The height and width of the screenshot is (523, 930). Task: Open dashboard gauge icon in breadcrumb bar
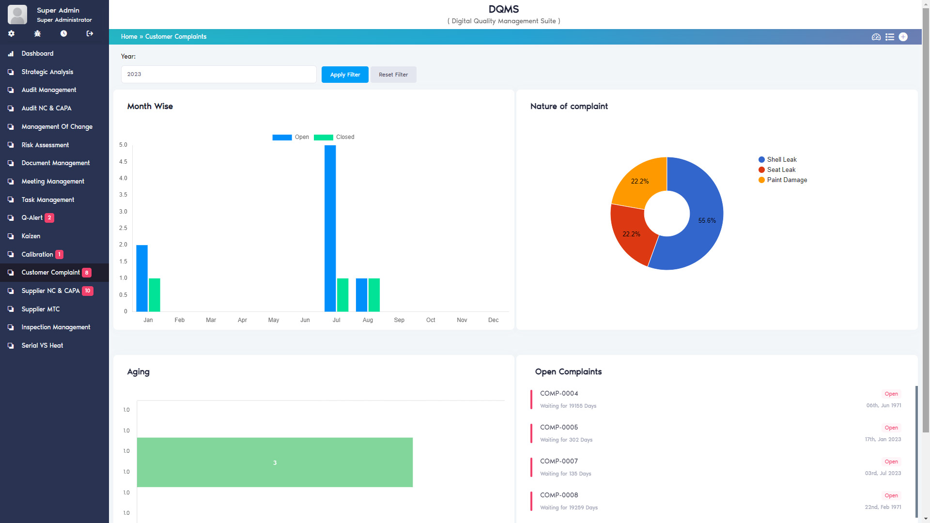[876, 37]
